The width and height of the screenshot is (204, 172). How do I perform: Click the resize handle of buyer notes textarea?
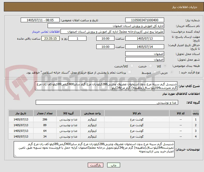[15, 156]
